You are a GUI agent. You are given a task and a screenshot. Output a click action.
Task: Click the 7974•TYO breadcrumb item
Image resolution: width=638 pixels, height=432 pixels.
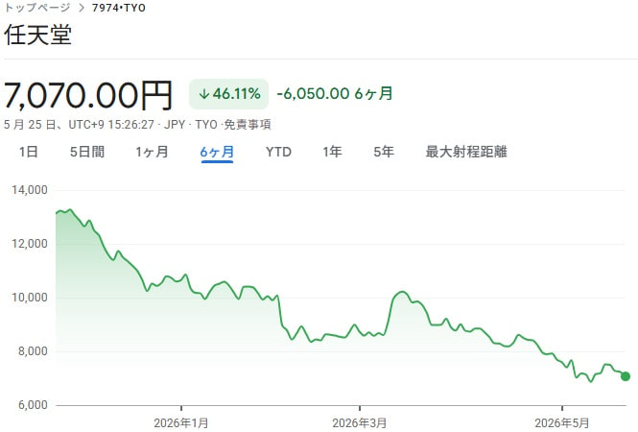coord(119,8)
